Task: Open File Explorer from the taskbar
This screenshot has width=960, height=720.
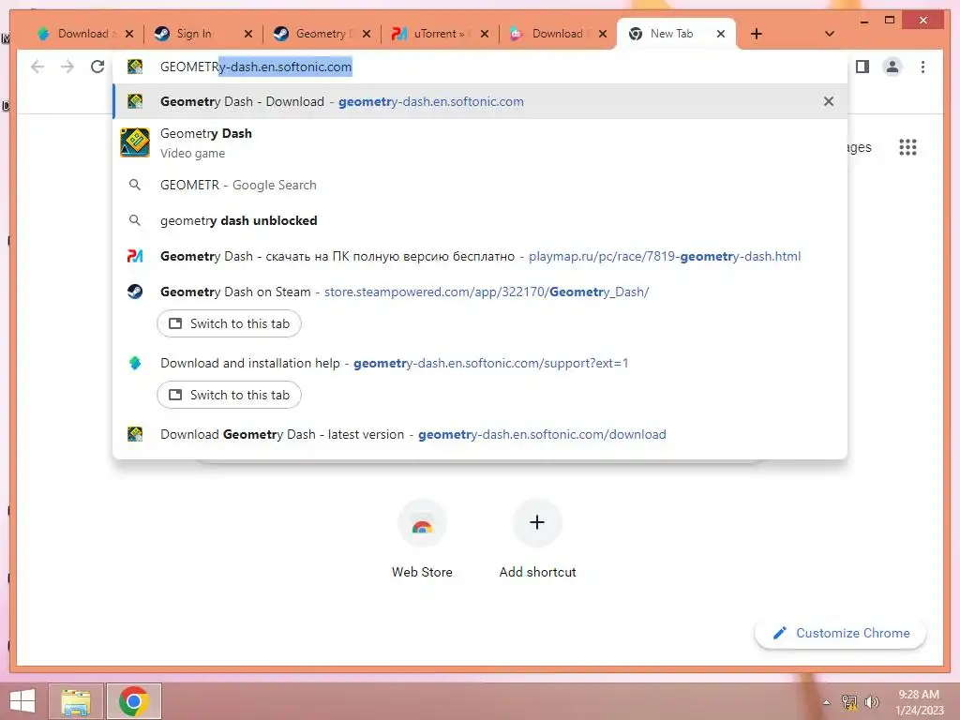Action: click(76, 701)
